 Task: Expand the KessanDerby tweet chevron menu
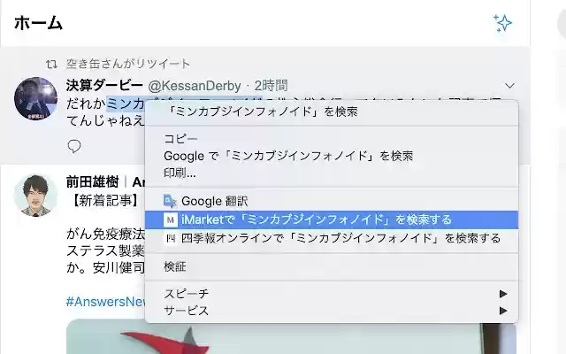[509, 86]
